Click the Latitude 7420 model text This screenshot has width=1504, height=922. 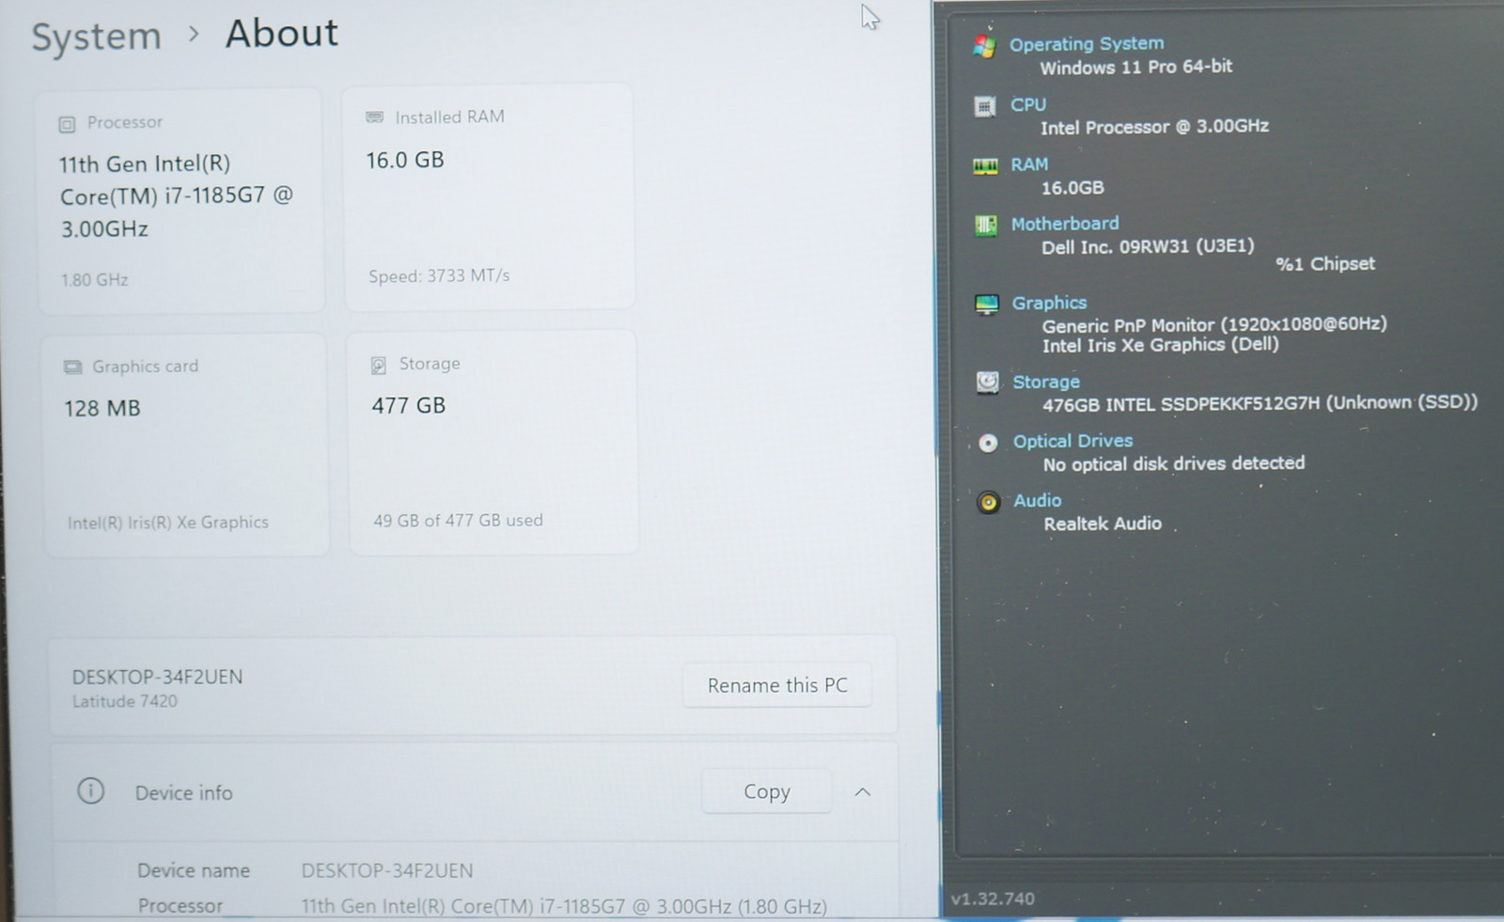125,701
